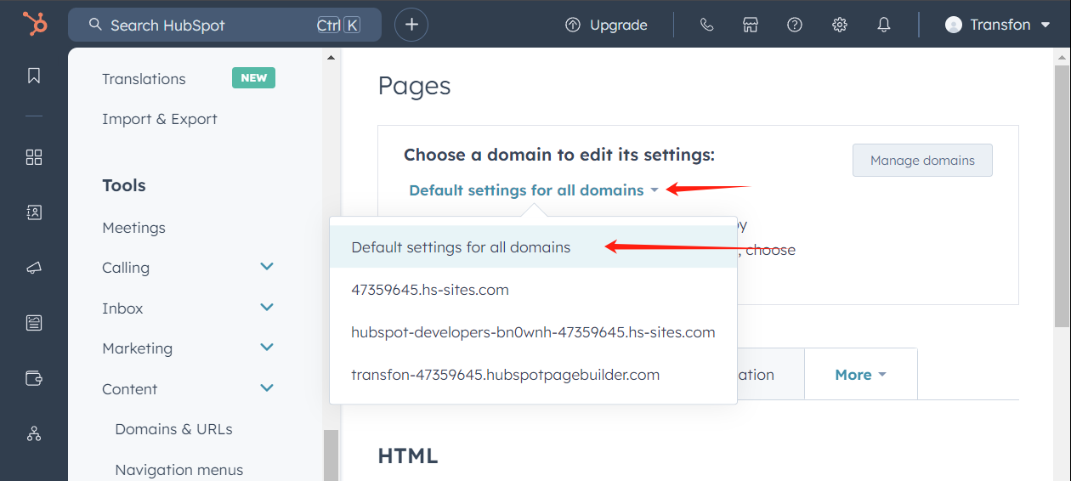1071x481 pixels.
Task: Expand the Calling section chevron
Action: pos(267,267)
